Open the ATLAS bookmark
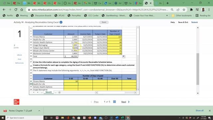 [x=60, y=16]
